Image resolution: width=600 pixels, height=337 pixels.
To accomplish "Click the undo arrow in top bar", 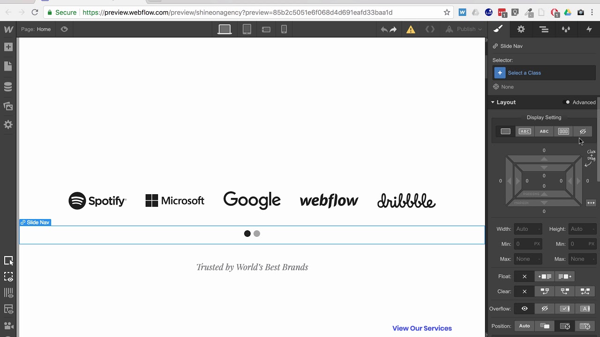I will tap(384, 29).
